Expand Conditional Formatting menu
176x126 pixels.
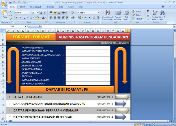[x=107, y=15]
